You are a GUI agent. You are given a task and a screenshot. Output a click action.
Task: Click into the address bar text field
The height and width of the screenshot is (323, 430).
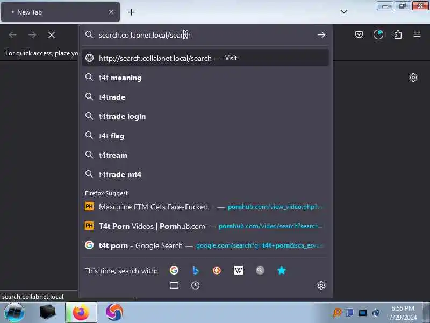pyautogui.click(x=206, y=35)
